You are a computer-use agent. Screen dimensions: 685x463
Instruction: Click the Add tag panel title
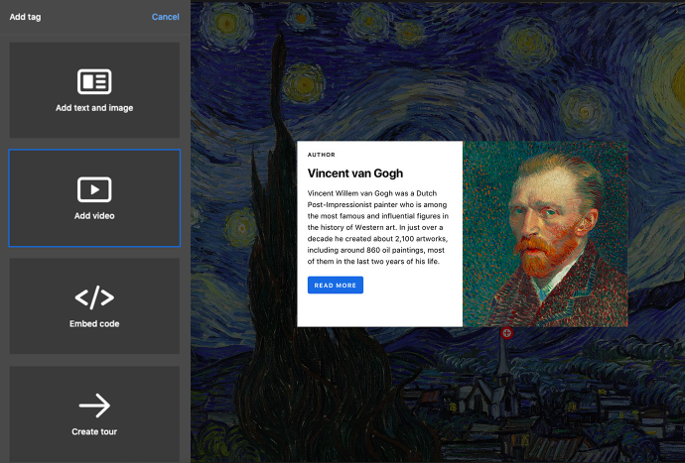26,17
